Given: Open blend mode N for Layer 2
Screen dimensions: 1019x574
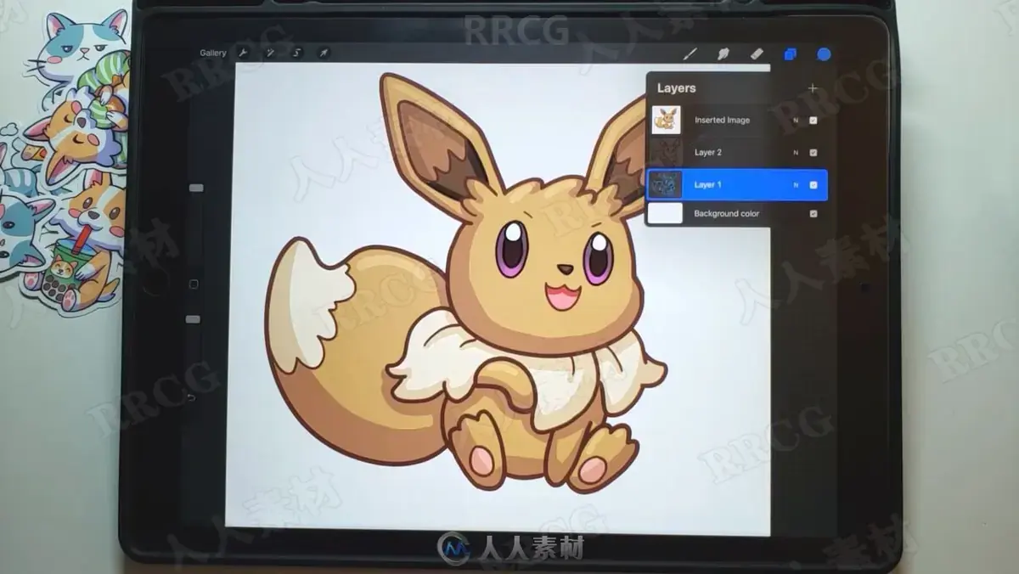Looking at the screenshot, I should point(796,153).
